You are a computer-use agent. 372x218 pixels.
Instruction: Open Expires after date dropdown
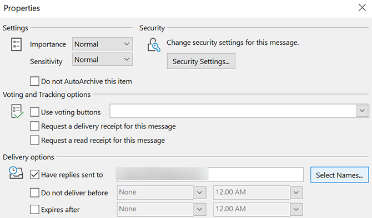[x=199, y=209]
